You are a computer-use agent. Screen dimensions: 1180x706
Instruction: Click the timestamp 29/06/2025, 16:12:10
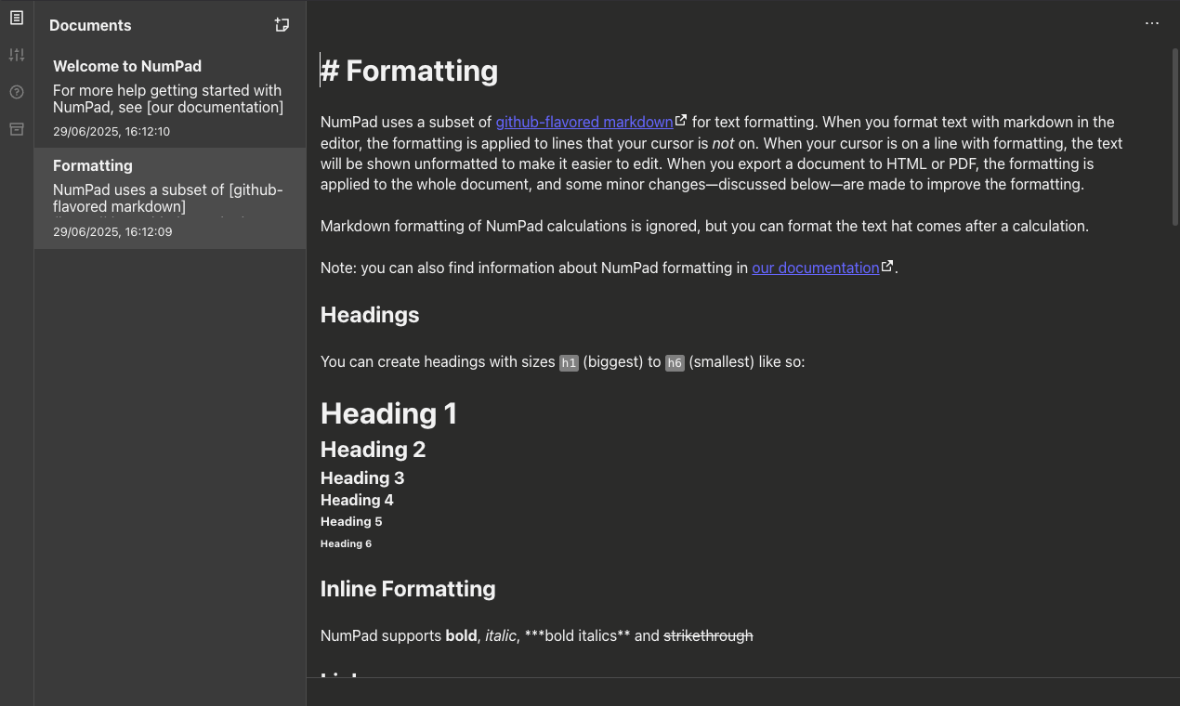[x=111, y=132]
